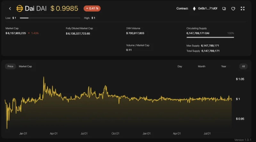Click the red 0.41 % change badge
Screen dimensions: 256x142
tap(92, 9)
